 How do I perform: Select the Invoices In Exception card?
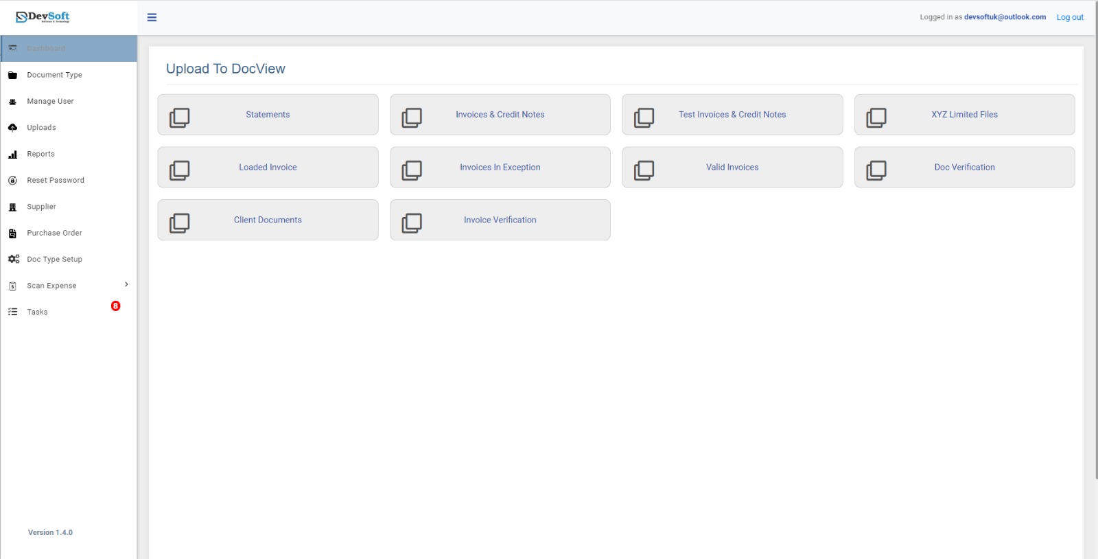(x=500, y=168)
